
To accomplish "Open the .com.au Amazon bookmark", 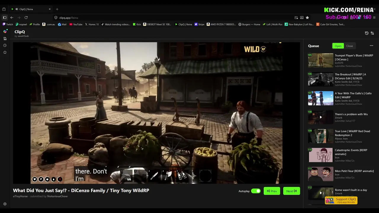I will pyautogui.click(x=49, y=25).
